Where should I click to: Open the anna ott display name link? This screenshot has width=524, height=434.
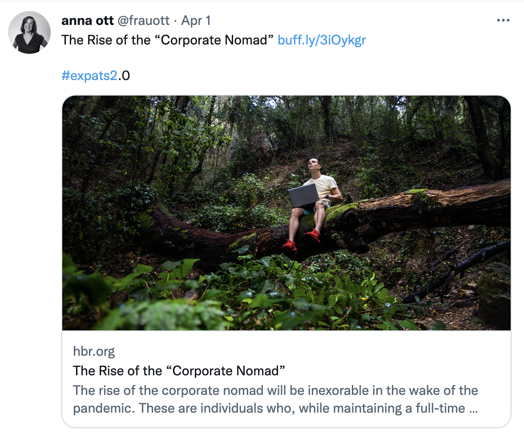(x=87, y=20)
